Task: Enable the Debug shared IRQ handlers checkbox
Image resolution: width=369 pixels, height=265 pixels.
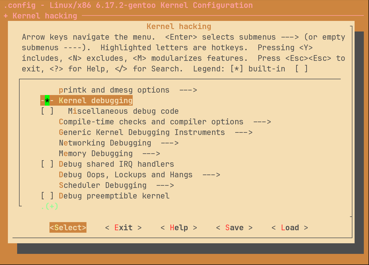Action: (47, 164)
